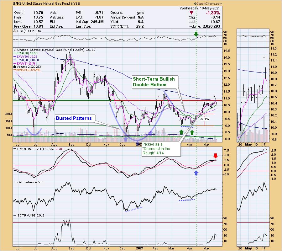This screenshot has height=251, width=282.
Task: Click the 'RSI(14) 56.53' indicator label
Action: (x=30, y=31)
